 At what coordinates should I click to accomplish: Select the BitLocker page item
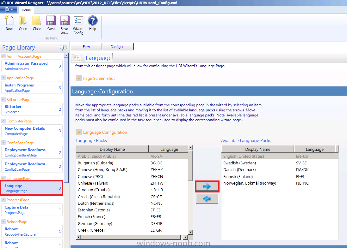pos(32,109)
